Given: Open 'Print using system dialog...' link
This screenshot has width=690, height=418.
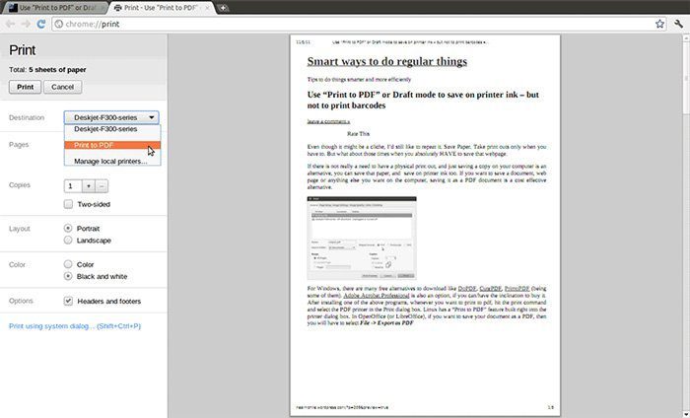Looking at the screenshot, I should [x=75, y=326].
